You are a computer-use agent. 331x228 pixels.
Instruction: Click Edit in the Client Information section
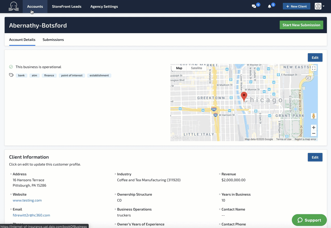click(315, 157)
